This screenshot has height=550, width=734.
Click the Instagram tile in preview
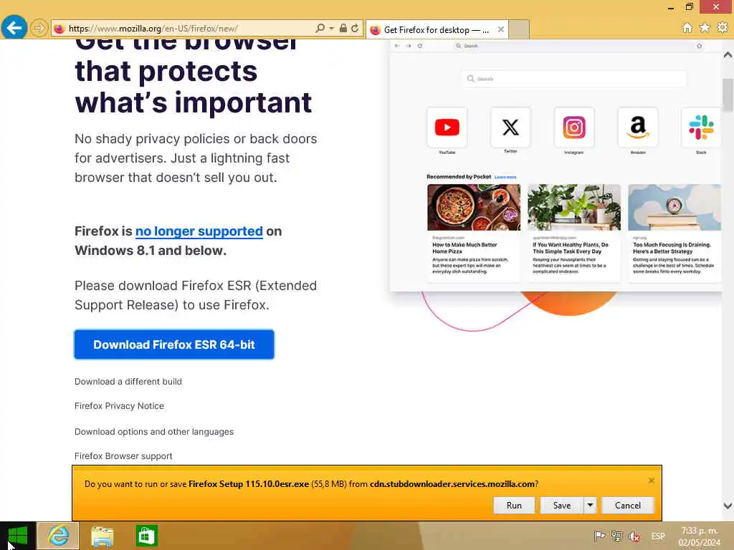(574, 127)
